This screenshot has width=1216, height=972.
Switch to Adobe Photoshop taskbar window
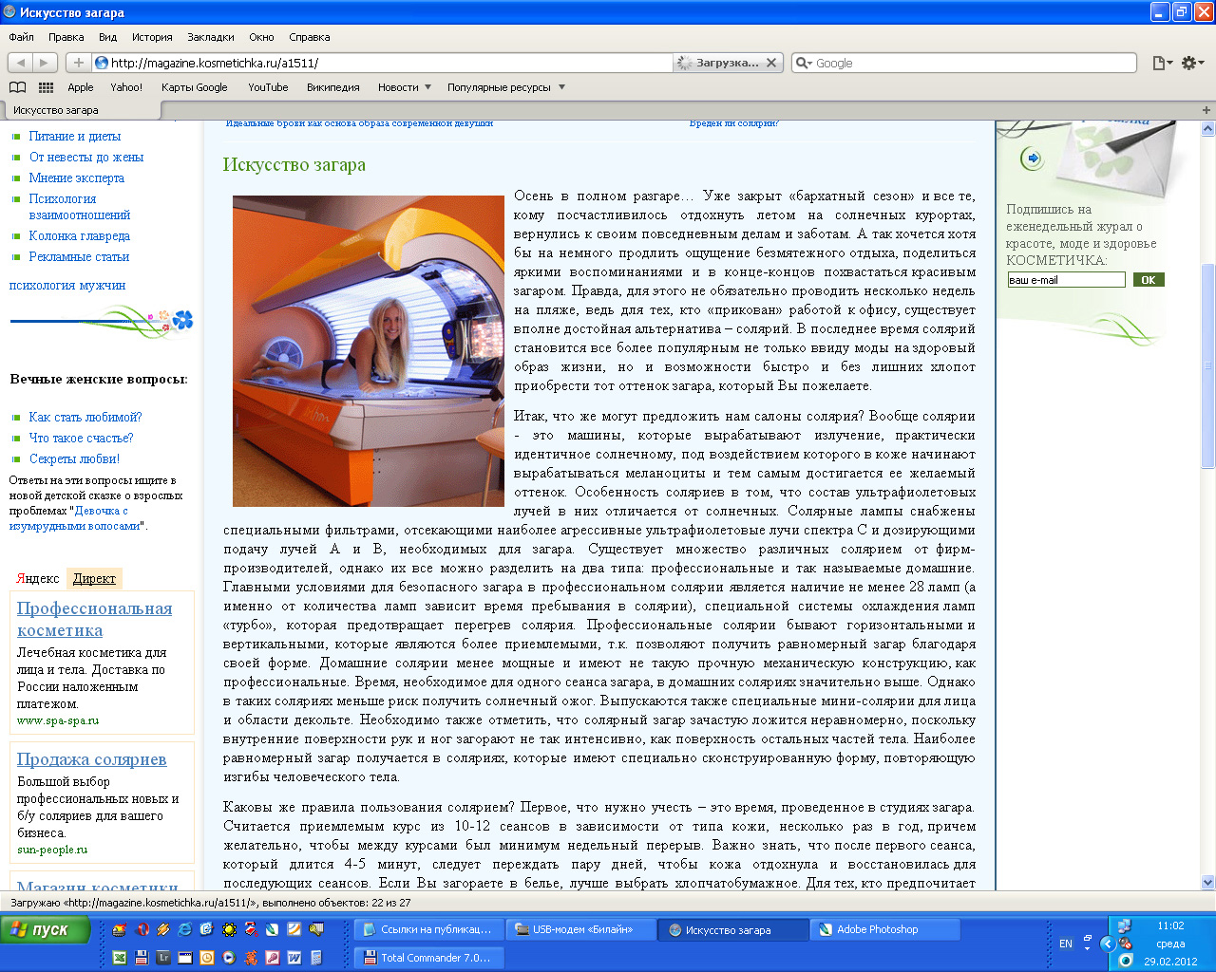pyautogui.click(x=885, y=929)
